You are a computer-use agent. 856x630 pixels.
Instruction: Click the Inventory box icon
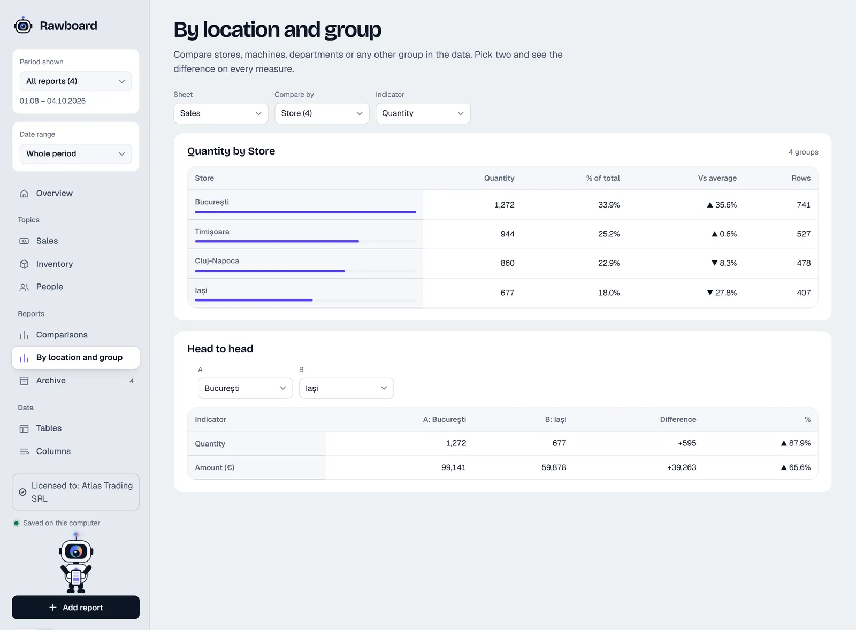(24, 264)
